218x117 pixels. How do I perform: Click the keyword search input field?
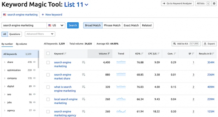(24, 25)
